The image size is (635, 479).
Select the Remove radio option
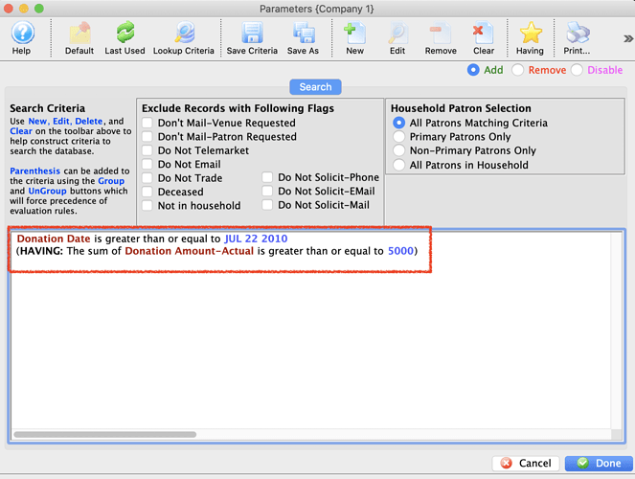click(517, 70)
